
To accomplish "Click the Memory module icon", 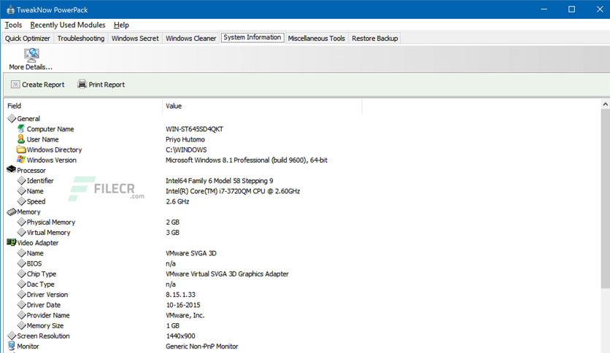I will (11, 212).
